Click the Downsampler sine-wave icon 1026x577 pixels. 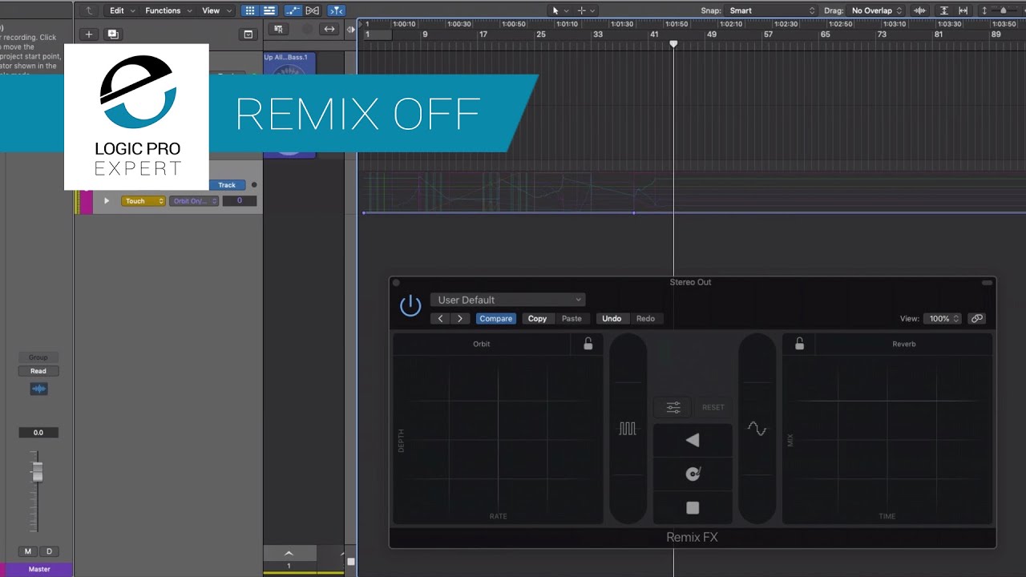pyautogui.click(x=757, y=429)
